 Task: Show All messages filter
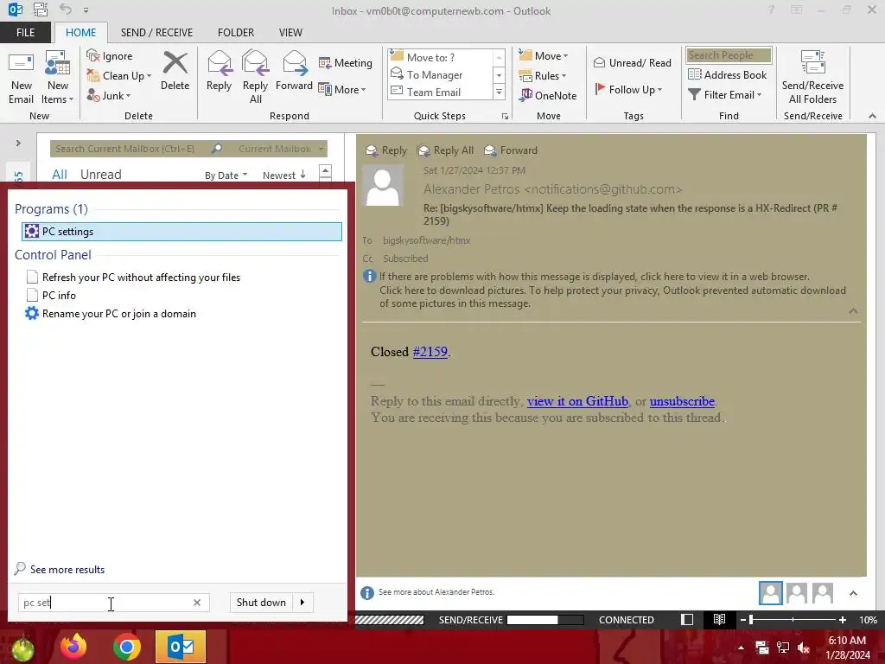coord(60,175)
